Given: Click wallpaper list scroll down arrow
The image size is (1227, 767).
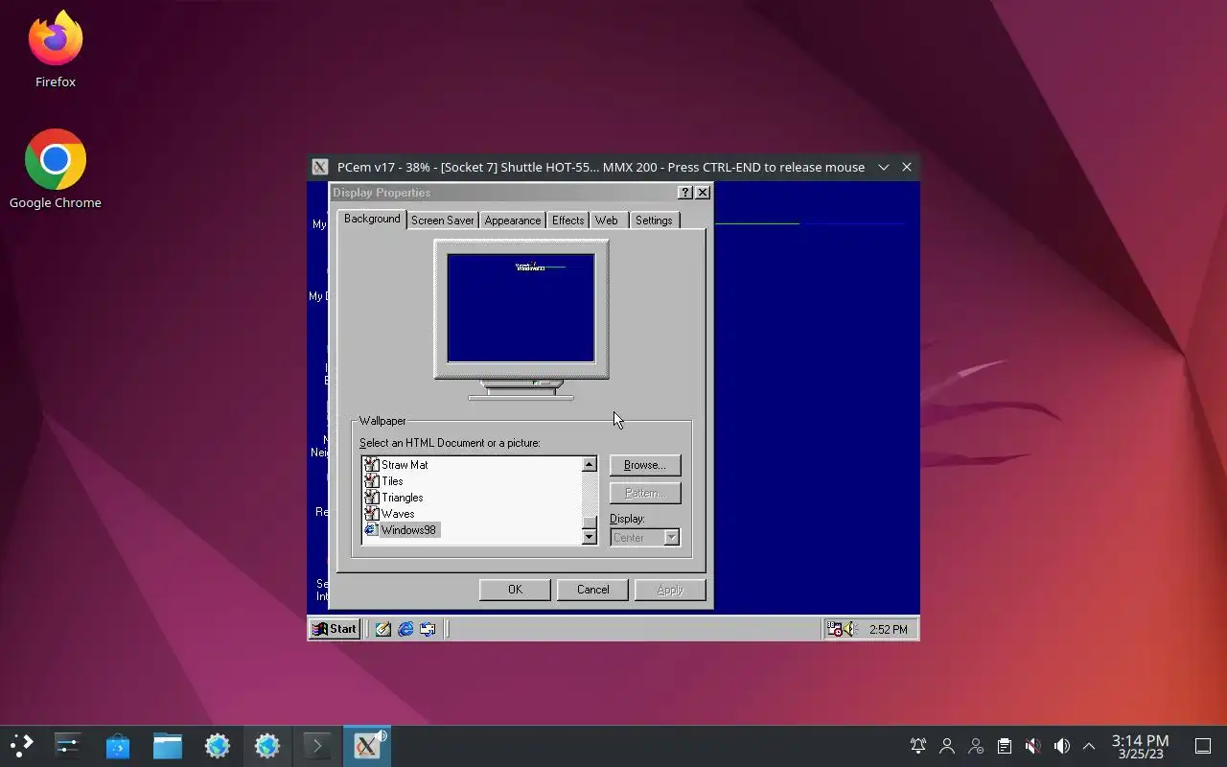Looking at the screenshot, I should (x=590, y=537).
